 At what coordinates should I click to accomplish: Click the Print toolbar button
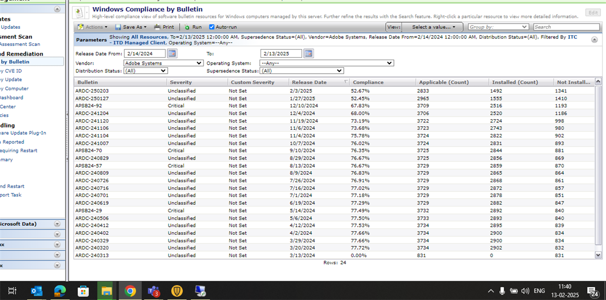(x=164, y=27)
